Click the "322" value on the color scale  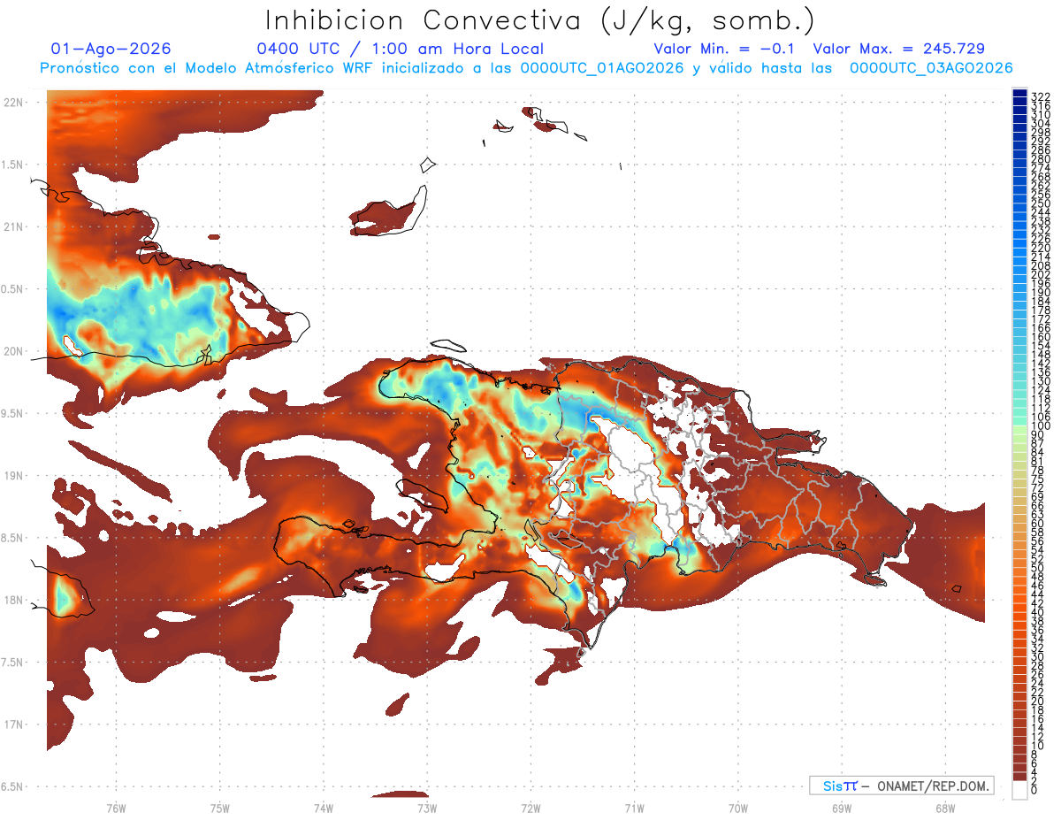pyautogui.click(x=1040, y=96)
